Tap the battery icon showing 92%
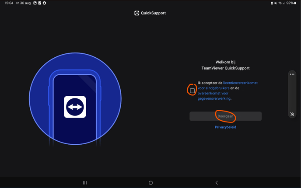Image resolution: width=301 pixels, height=188 pixels. (296, 3)
